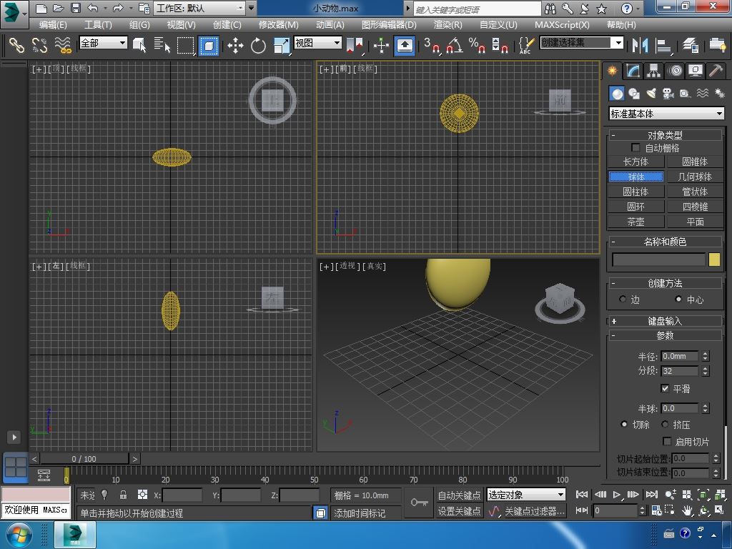Toggle Spinner Snap
Viewport: 732px width, 549px height.
500,45
